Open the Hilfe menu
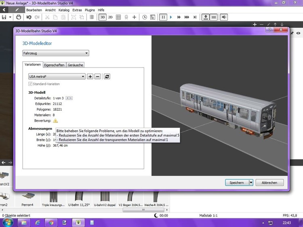303x227 pixels. [101, 10]
